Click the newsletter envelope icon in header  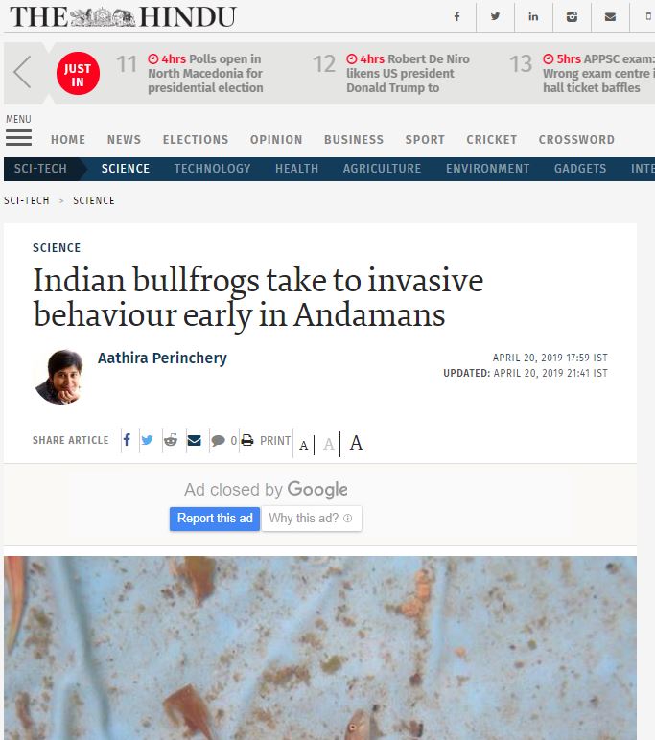coord(610,17)
